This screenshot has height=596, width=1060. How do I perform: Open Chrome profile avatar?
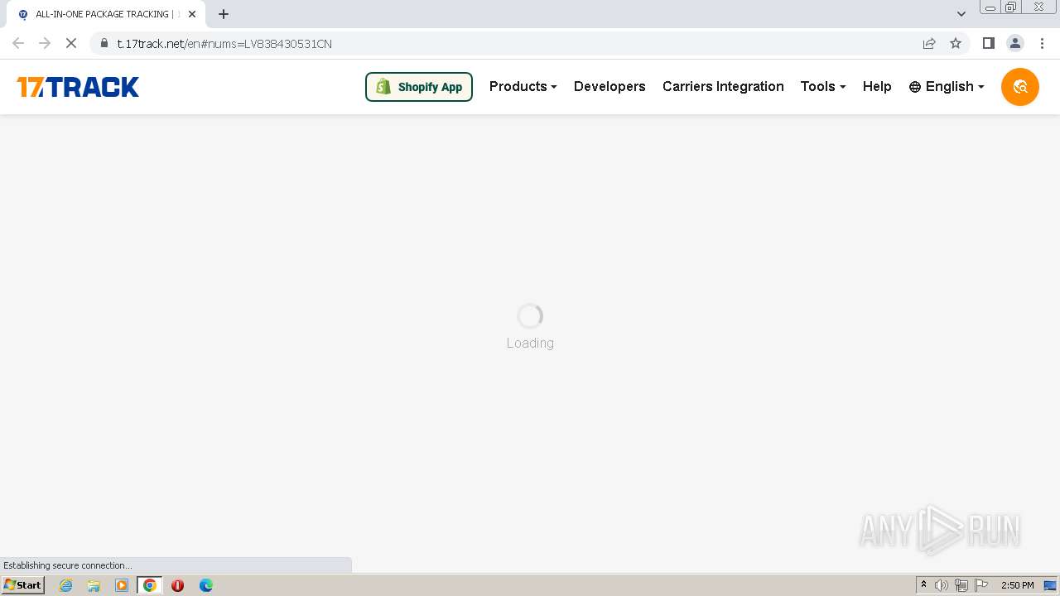pyautogui.click(x=1015, y=43)
